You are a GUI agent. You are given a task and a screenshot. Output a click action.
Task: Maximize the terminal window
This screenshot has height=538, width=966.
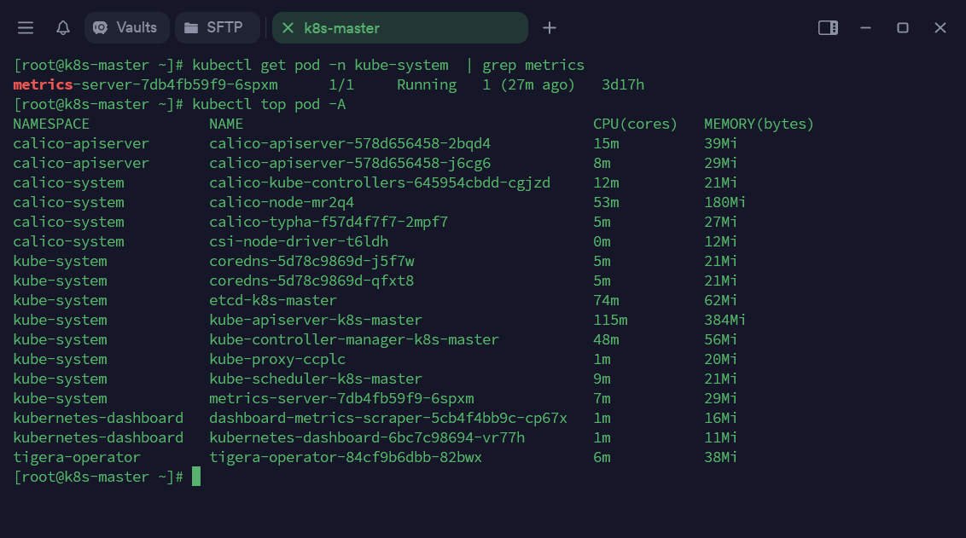(903, 28)
